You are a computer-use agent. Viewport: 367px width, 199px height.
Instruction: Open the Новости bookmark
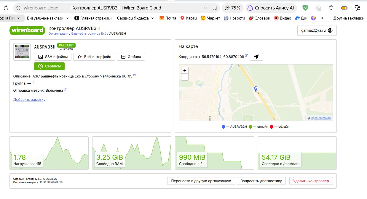pos(234,18)
